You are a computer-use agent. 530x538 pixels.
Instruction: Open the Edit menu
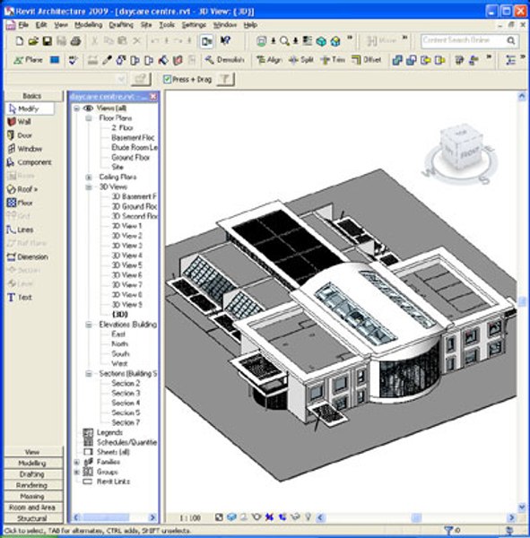(41, 25)
